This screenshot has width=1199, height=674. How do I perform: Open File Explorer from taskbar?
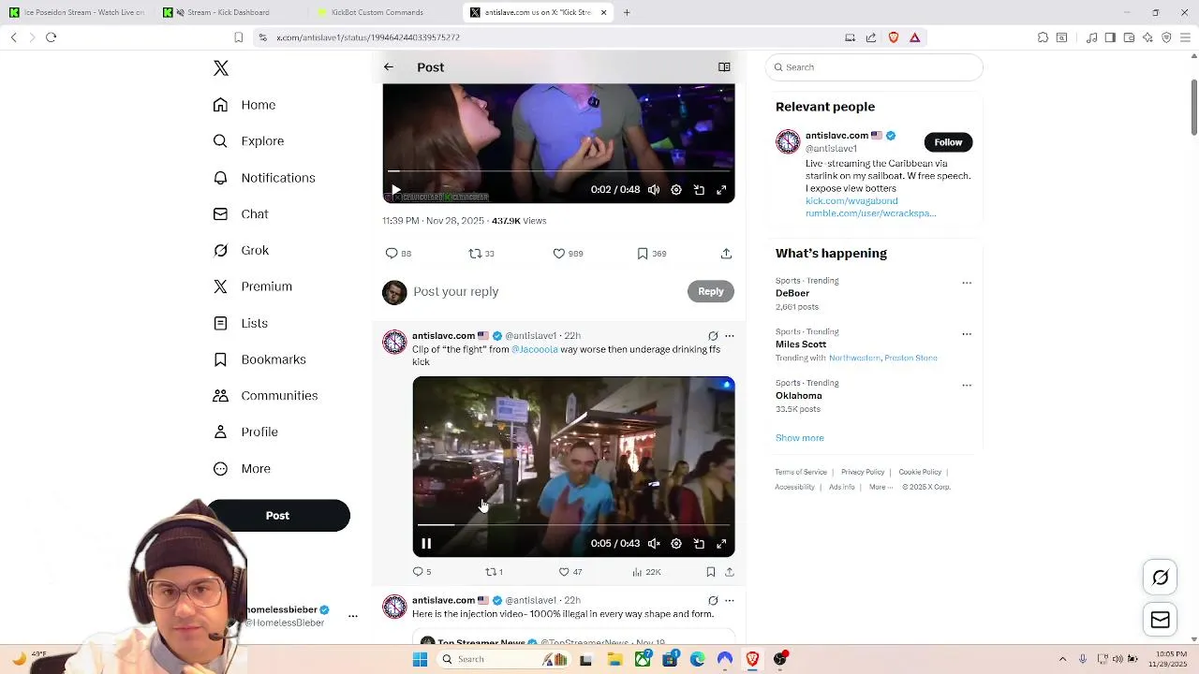[614, 659]
